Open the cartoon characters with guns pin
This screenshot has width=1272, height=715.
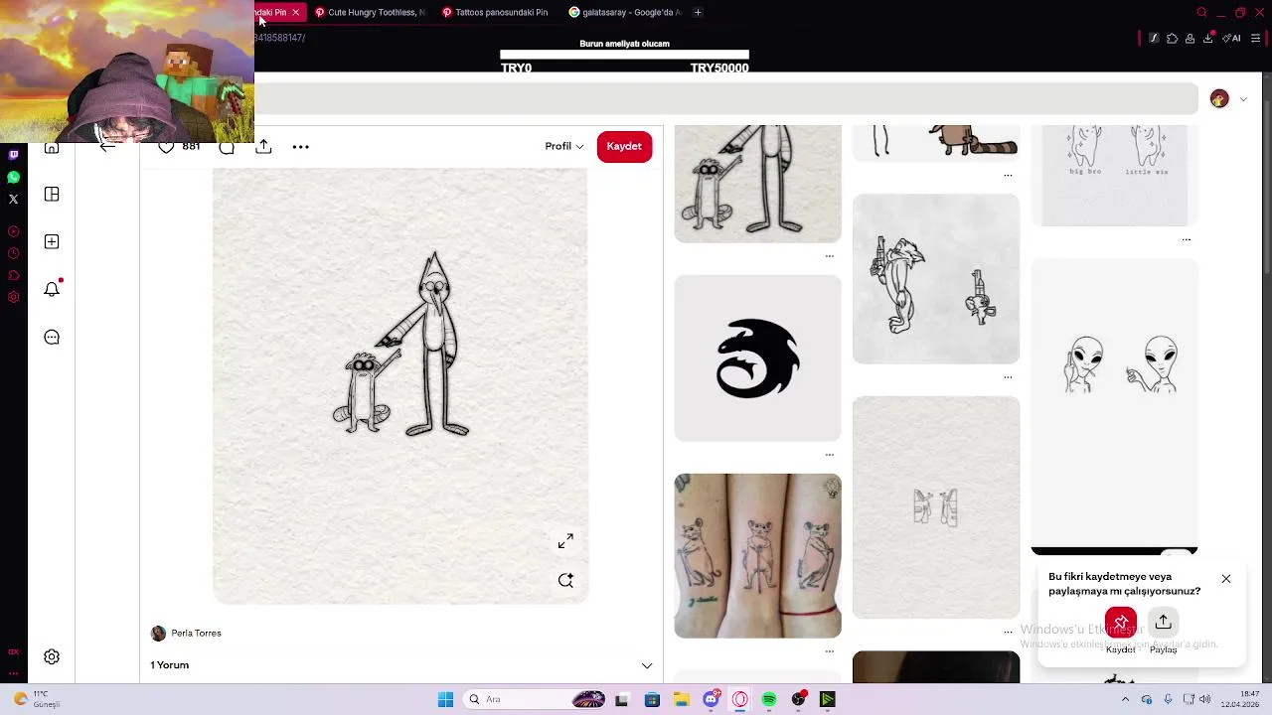[935, 279]
